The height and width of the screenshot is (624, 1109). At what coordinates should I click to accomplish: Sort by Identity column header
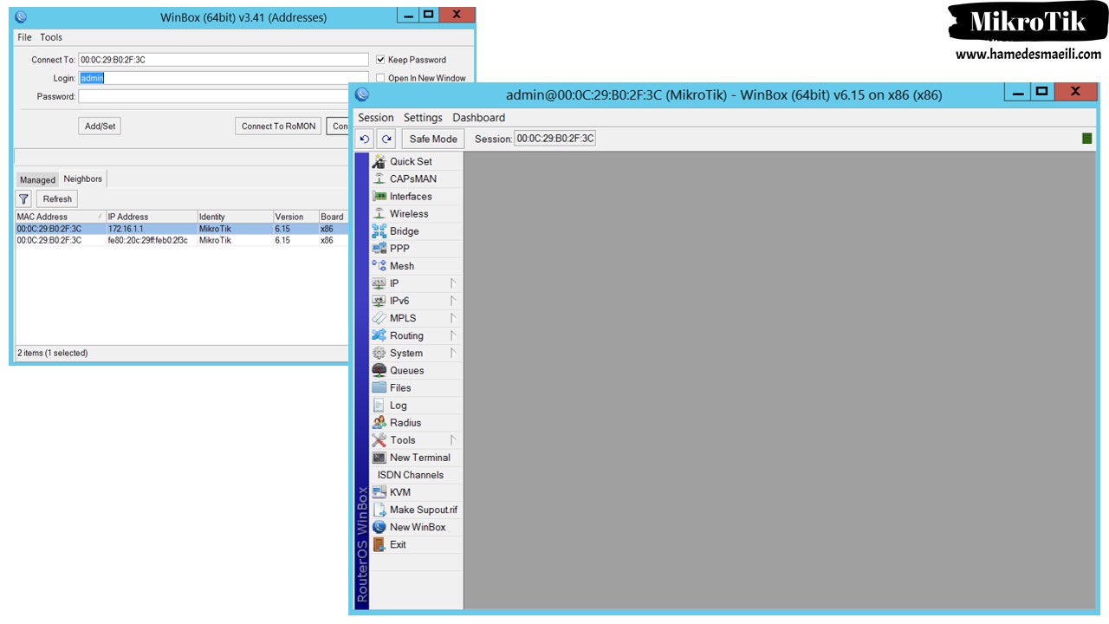point(234,217)
